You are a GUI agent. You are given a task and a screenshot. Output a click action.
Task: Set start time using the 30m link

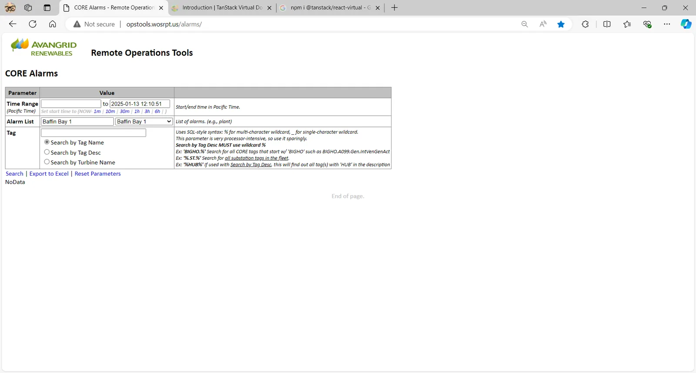(x=125, y=112)
